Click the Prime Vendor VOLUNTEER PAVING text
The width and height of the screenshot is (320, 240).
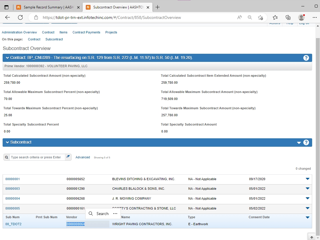[x=46, y=66]
